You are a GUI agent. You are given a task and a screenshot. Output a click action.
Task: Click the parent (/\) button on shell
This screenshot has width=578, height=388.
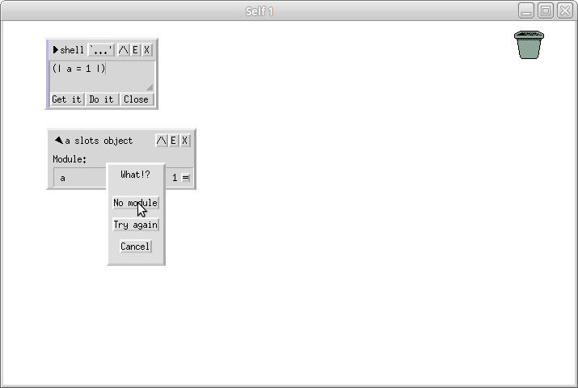pos(124,50)
